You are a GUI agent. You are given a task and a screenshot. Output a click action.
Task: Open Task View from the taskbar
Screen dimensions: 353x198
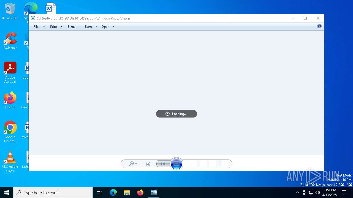(x=99, y=193)
